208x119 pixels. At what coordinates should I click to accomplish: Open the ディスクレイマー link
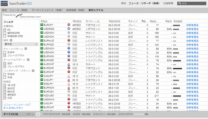pyautogui.click(x=13, y=108)
